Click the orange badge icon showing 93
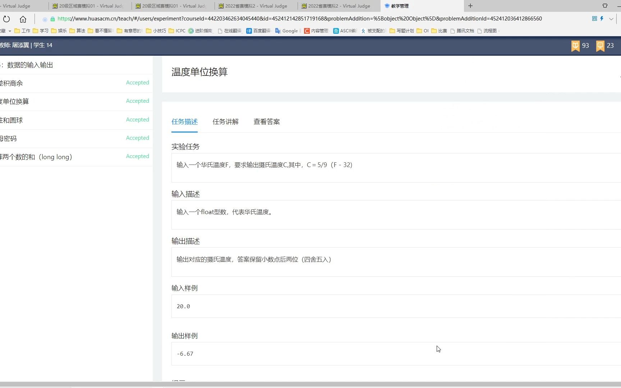Viewport: 621px width, 388px height. tap(575, 46)
